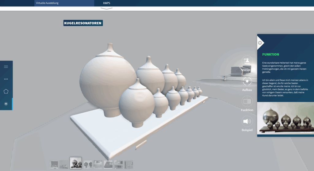Viewport: 314px width, 171px height.
Task: Select the Aufbau structure icon
Action: click(x=247, y=81)
